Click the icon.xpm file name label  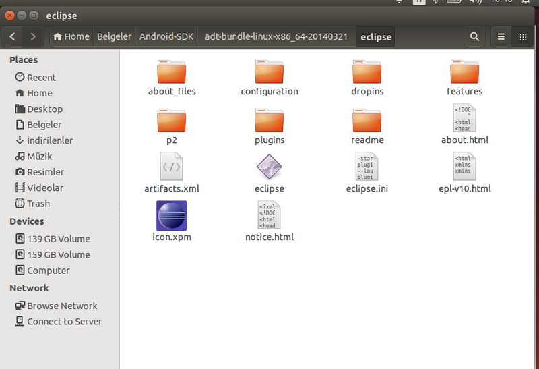[172, 237]
